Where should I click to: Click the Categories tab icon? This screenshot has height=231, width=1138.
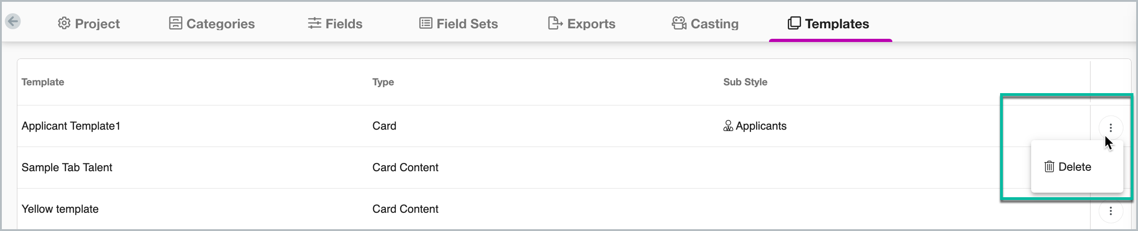pyautogui.click(x=175, y=23)
